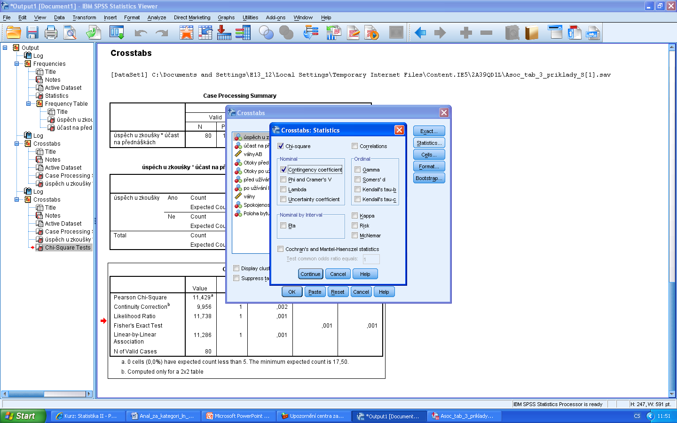The height and width of the screenshot is (423, 677).
Task: Click the Bootstrap... button in Crosstabs
Action: (429, 178)
